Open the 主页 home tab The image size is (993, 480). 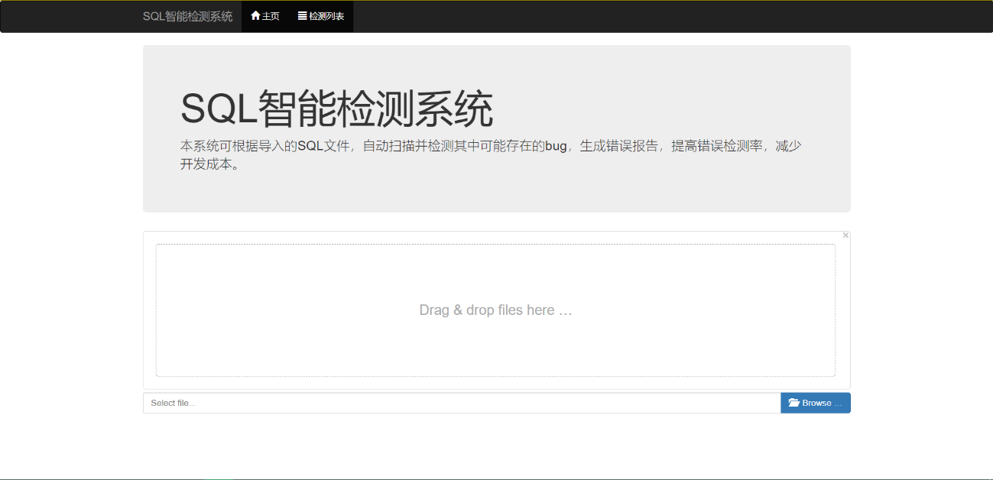tap(265, 16)
